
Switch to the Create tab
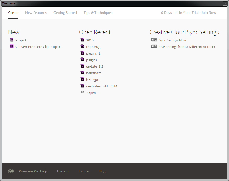(13, 13)
